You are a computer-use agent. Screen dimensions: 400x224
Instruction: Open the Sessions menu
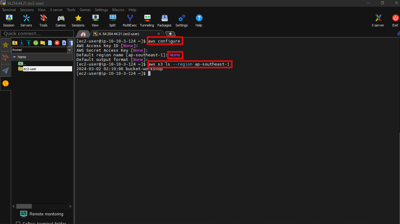coord(27,10)
